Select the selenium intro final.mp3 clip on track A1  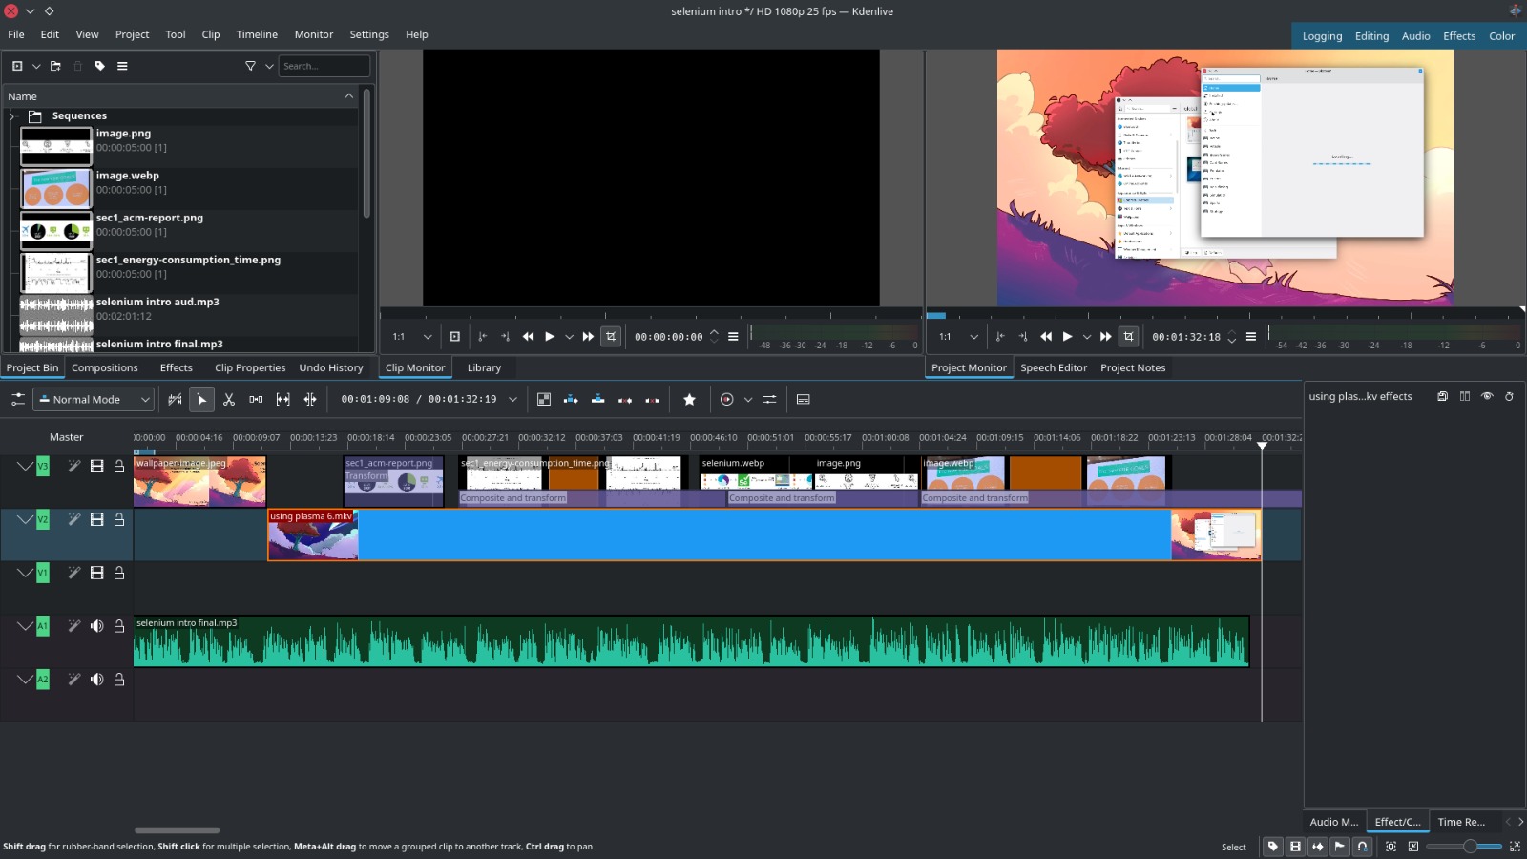pyautogui.click(x=691, y=641)
